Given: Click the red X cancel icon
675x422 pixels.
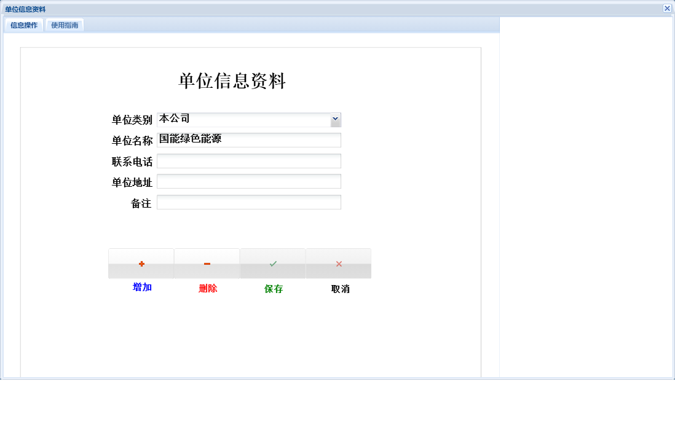Looking at the screenshot, I should click(x=338, y=263).
